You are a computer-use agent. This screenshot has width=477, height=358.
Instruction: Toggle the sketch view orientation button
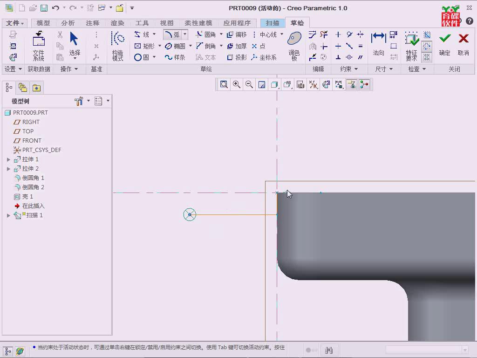tap(326, 84)
